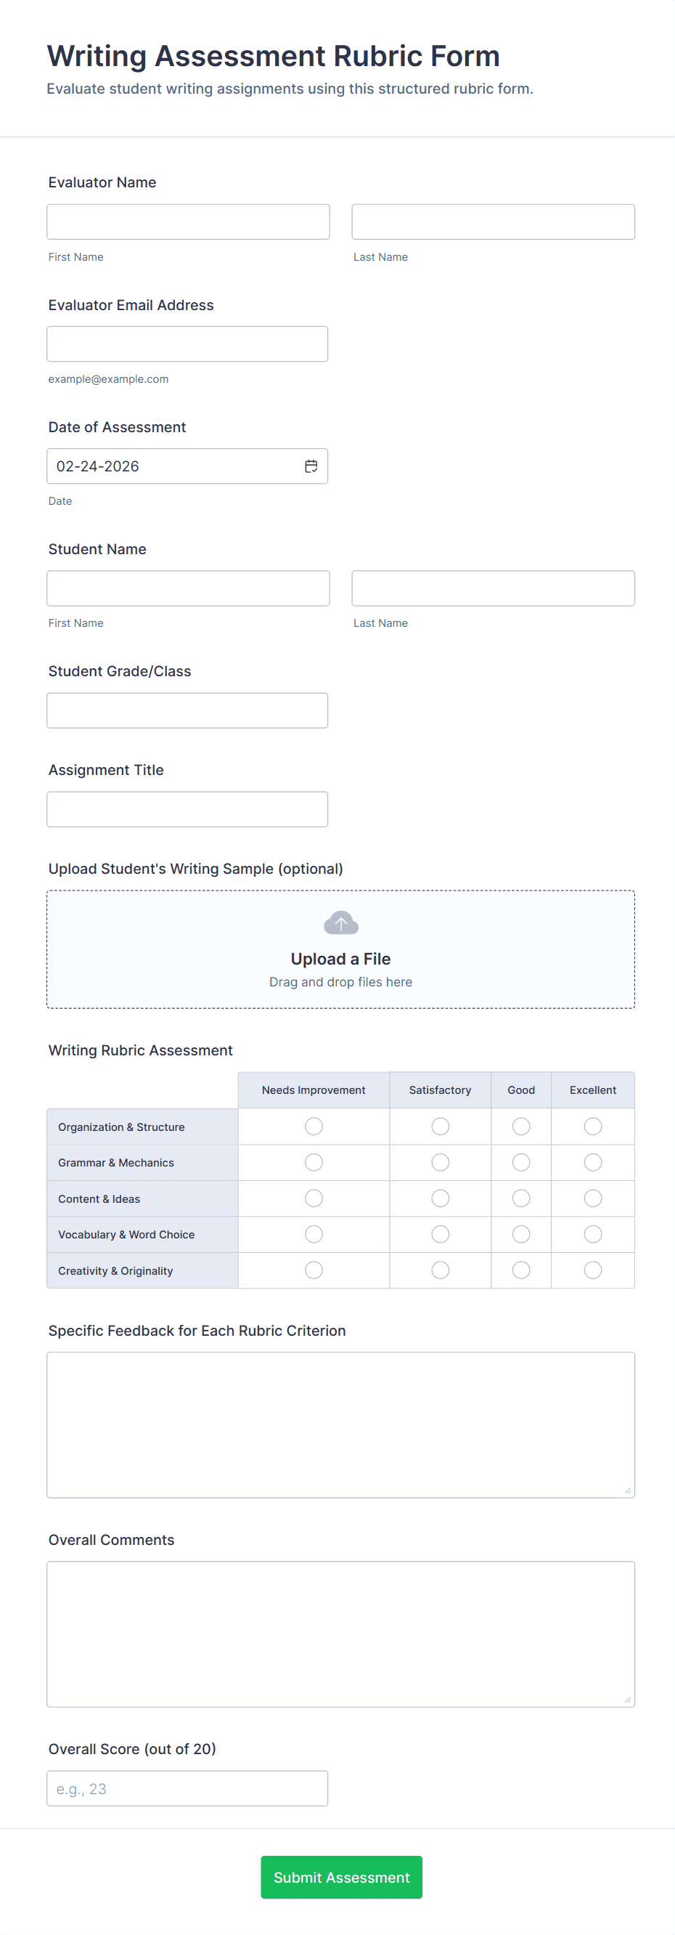675x1935 pixels.
Task: Select Satisfactory for Vocabulary & Word Choice
Action: [440, 1235]
